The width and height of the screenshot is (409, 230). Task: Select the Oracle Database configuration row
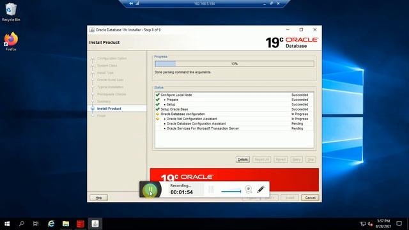(235, 114)
